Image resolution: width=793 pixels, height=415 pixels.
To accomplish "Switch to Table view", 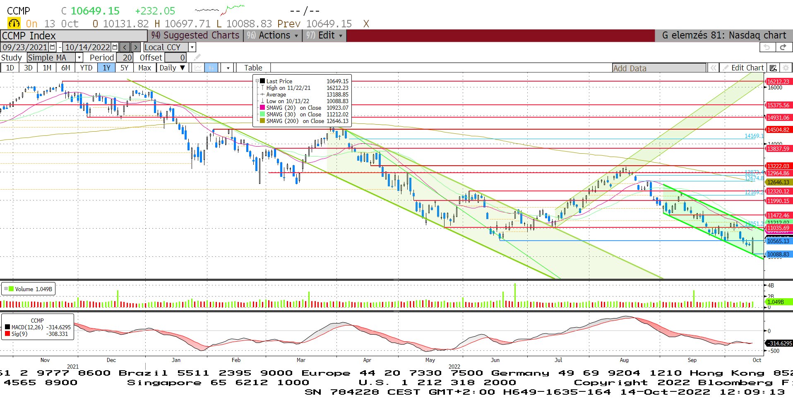I will click(253, 68).
